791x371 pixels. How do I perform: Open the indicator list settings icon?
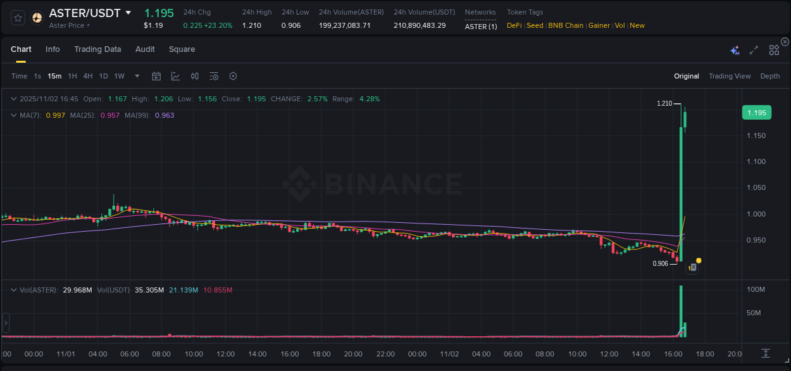pos(214,76)
